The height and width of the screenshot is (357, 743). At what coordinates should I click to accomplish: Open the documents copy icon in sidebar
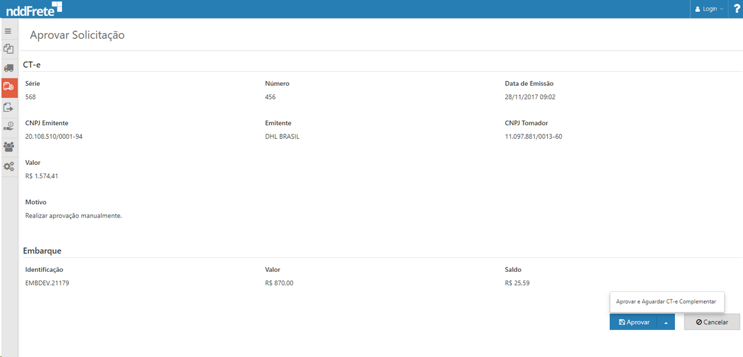pos(9,49)
